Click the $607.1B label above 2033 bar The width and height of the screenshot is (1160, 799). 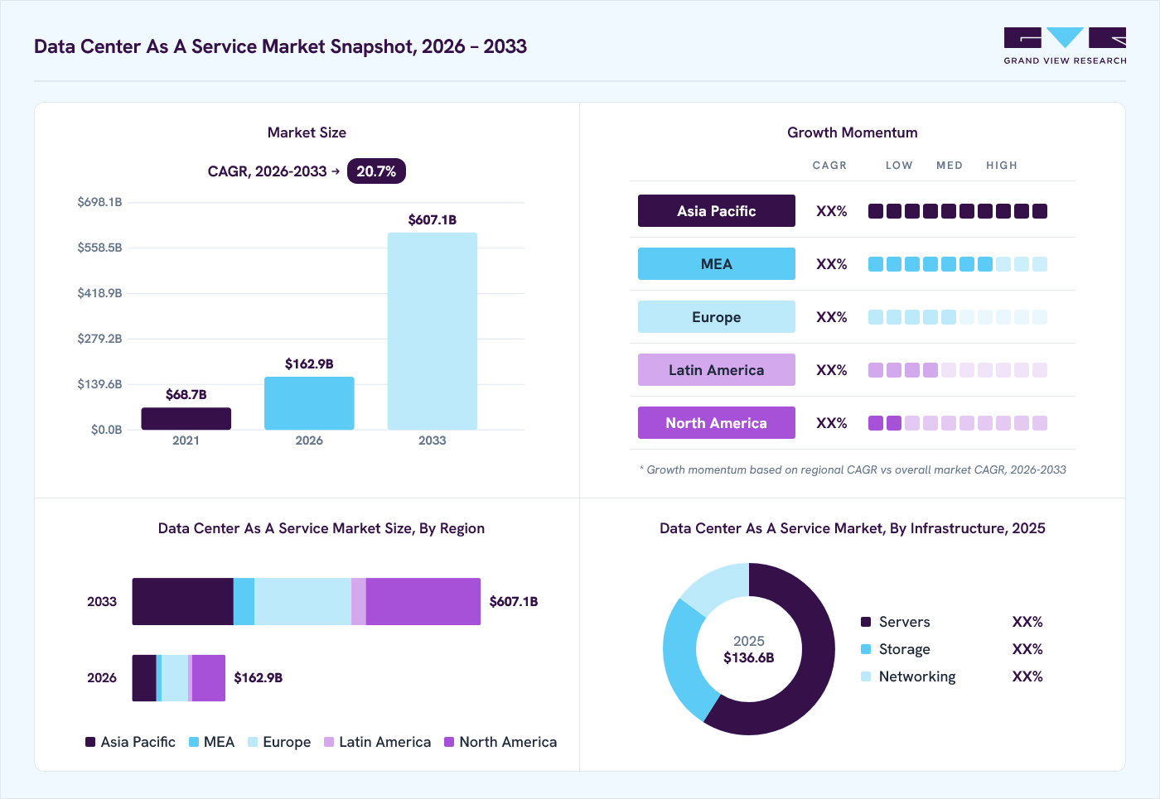[433, 220]
